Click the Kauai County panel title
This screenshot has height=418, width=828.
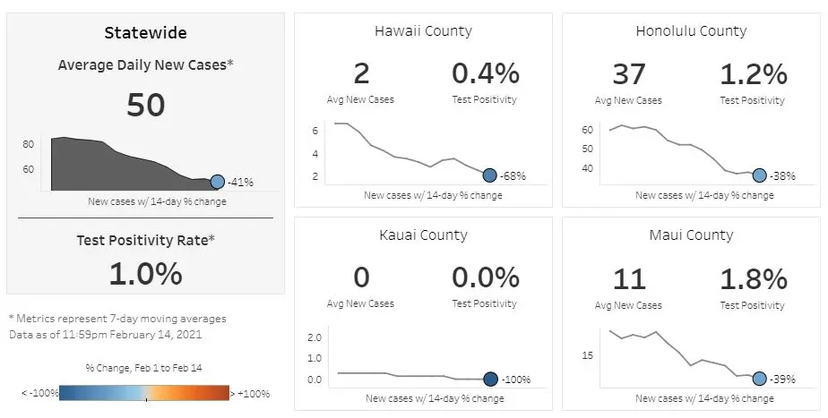coord(423,235)
